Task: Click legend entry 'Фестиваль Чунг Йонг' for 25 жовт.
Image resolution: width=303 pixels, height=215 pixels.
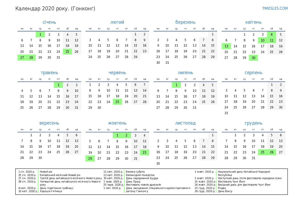Action: coord(231,182)
